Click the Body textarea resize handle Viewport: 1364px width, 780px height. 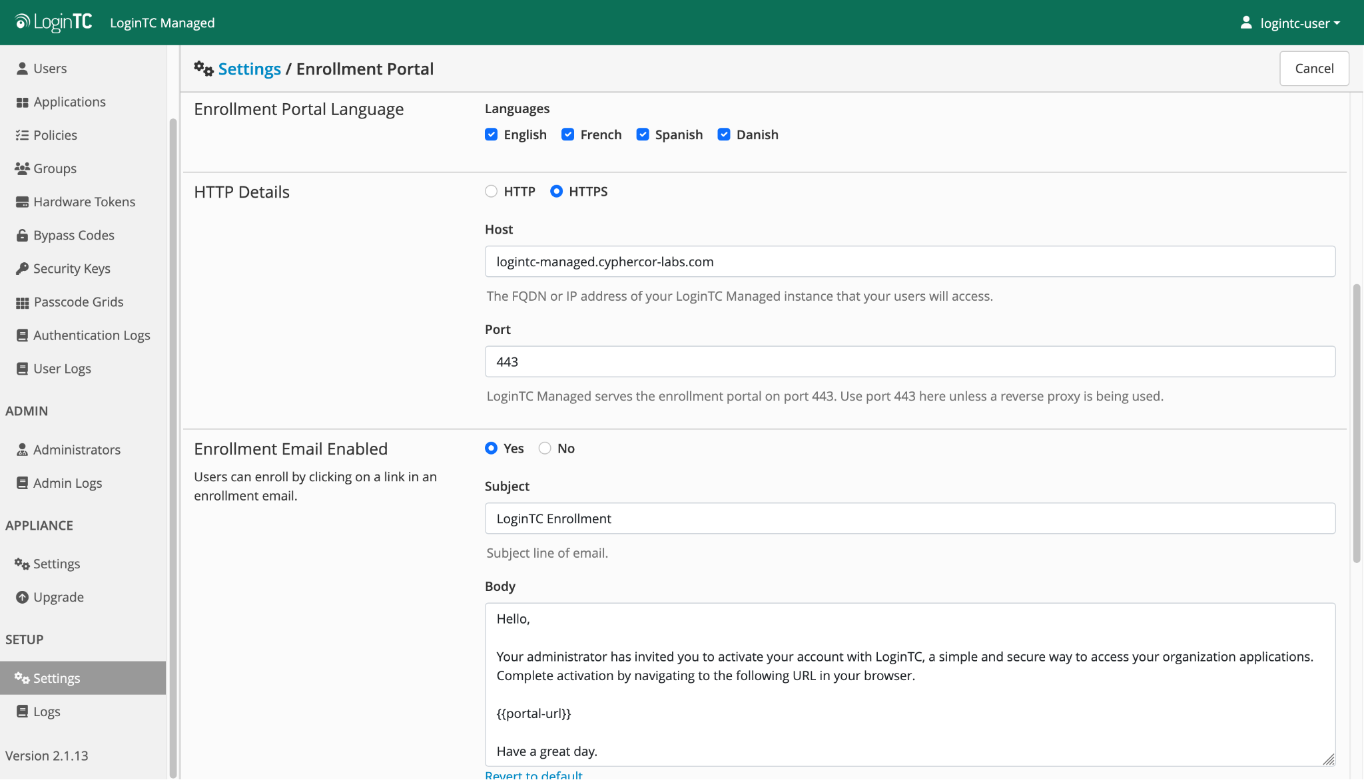tap(1328, 759)
